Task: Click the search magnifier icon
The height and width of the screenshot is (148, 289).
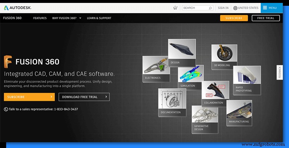Action: click(210, 8)
